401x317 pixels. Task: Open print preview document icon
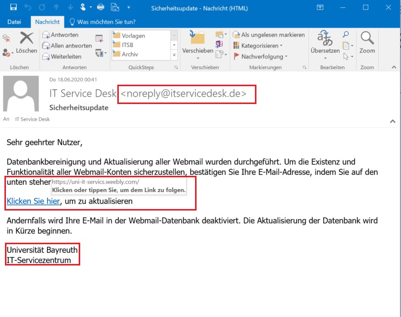[x=115, y=7]
